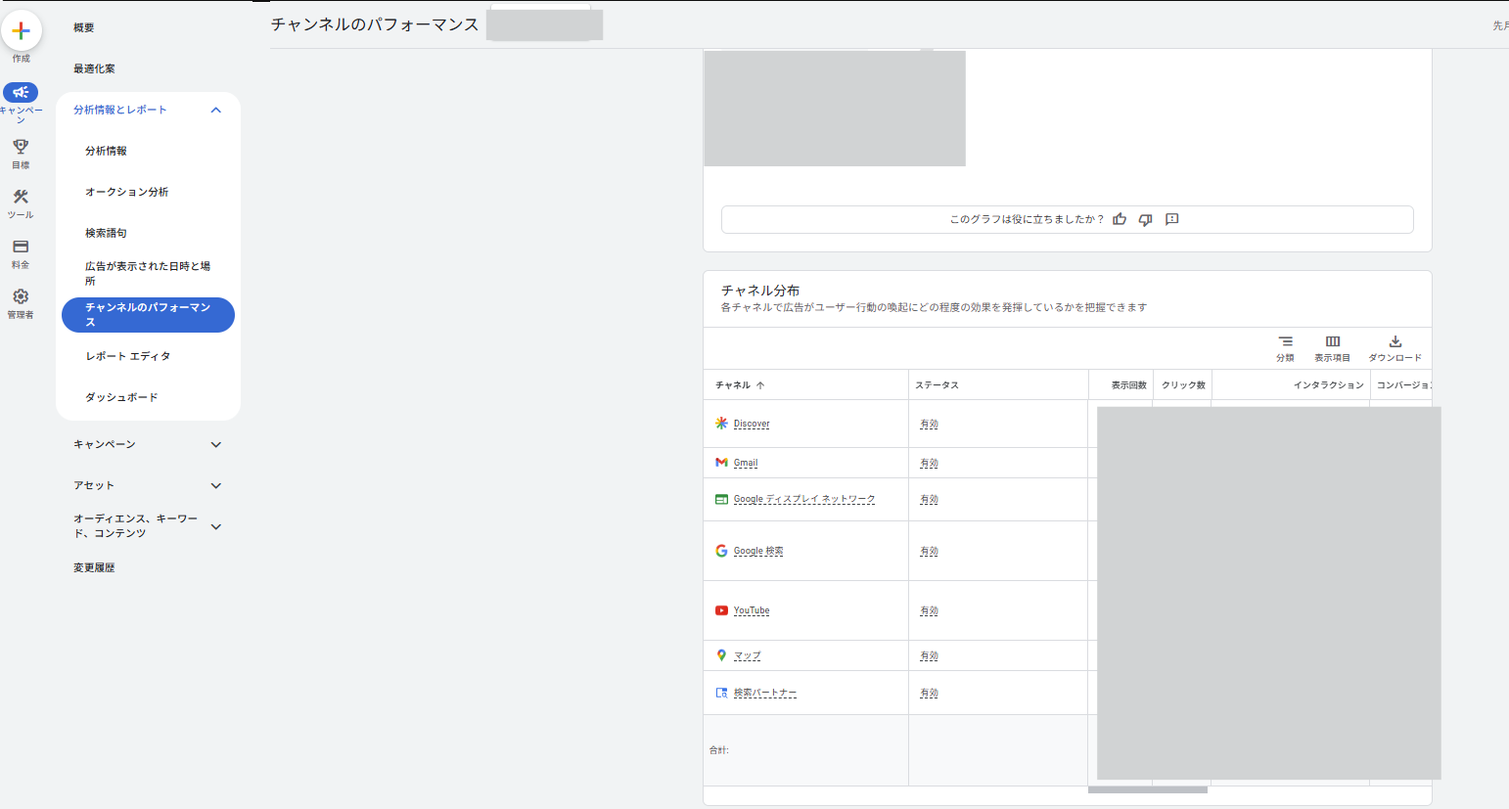Click the send feedback comment icon
1509x809 pixels.
1171,219
